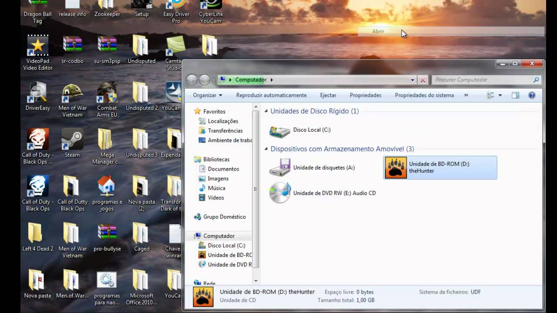This screenshot has width=557, height=313.
Task: Open the programas e jogos icon
Action: 107,194
